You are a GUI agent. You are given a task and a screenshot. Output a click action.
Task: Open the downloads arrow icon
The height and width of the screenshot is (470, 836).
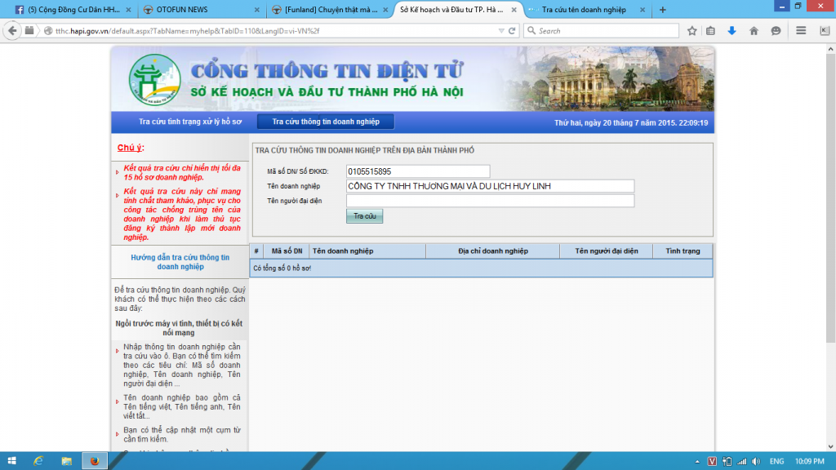click(x=732, y=31)
